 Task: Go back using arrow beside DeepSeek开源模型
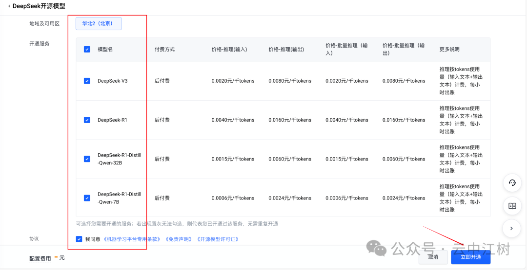pyautogui.click(x=9, y=6)
